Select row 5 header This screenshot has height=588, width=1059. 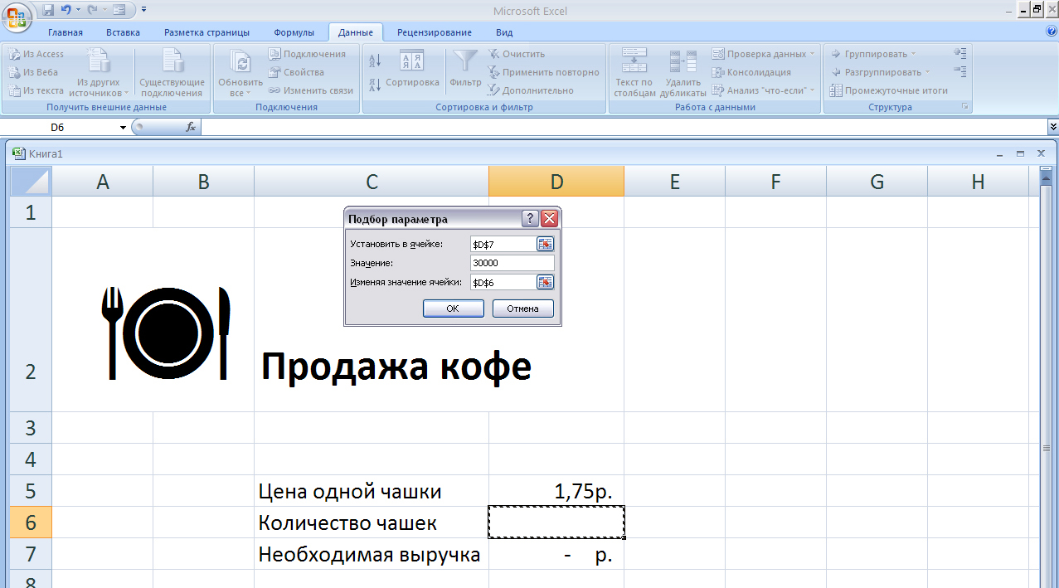(31, 491)
